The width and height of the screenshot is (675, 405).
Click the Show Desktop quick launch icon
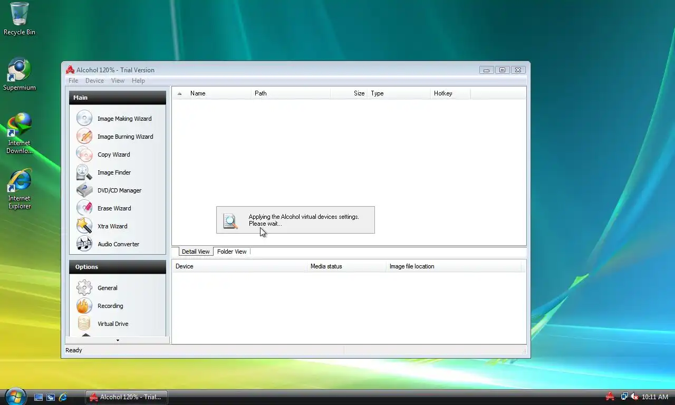coord(38,397)
